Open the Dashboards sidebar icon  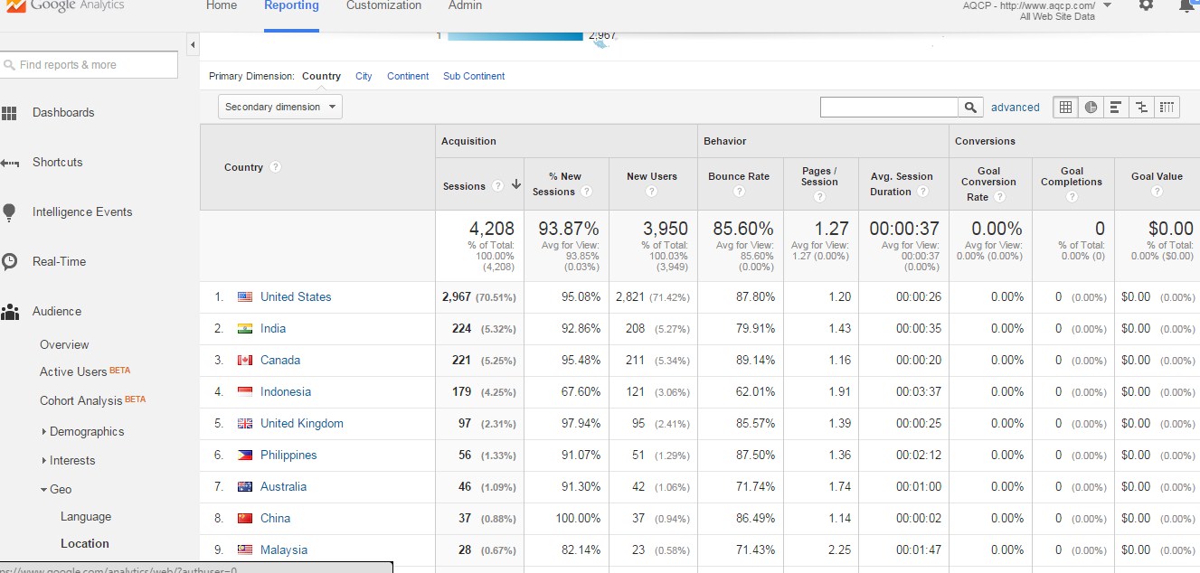(x=9, y=113)
